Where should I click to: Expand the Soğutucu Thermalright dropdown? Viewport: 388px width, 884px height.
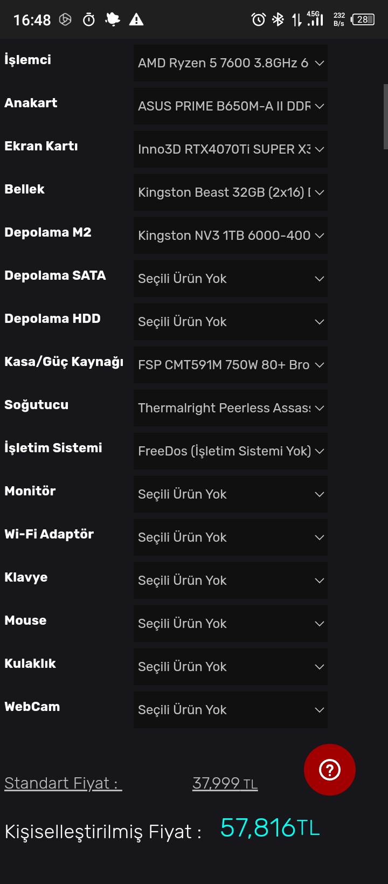pyautogui.click(x=230, y=408)
